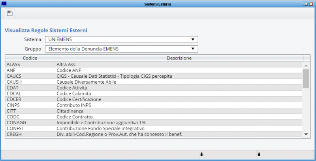Click the scrollbar up arrow
Image resolution: width=316 pixels, height=161 pixels.
[x=306, y=66]
